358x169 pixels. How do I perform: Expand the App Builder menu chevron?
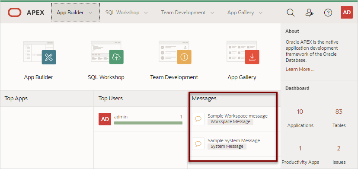point(90,13)
